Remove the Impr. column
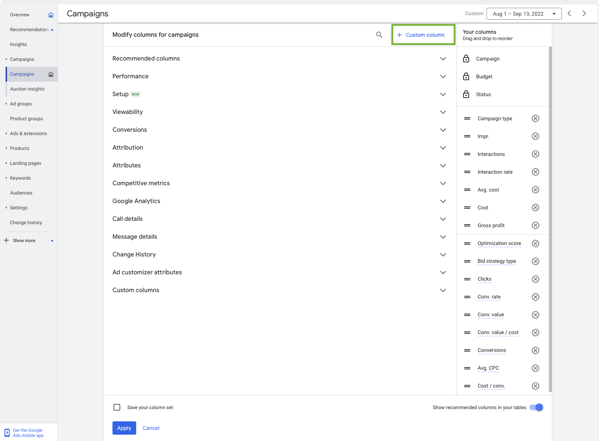The image size is (599, 441). 535,136
